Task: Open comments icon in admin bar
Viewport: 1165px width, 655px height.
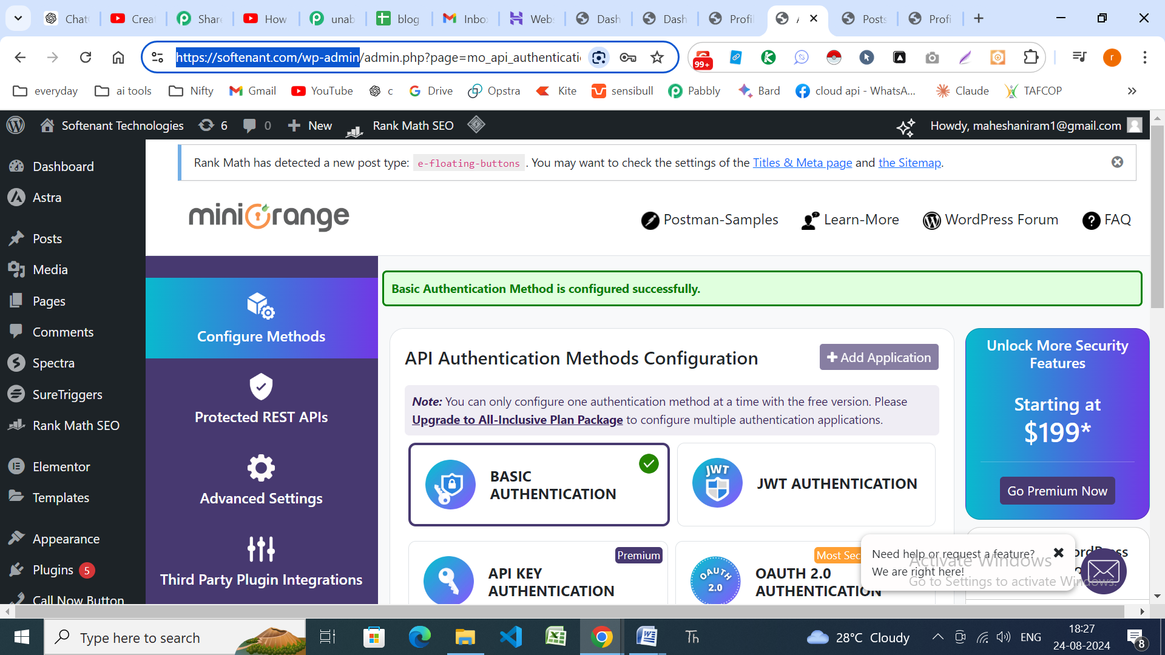Action: [x=257, y=125]
